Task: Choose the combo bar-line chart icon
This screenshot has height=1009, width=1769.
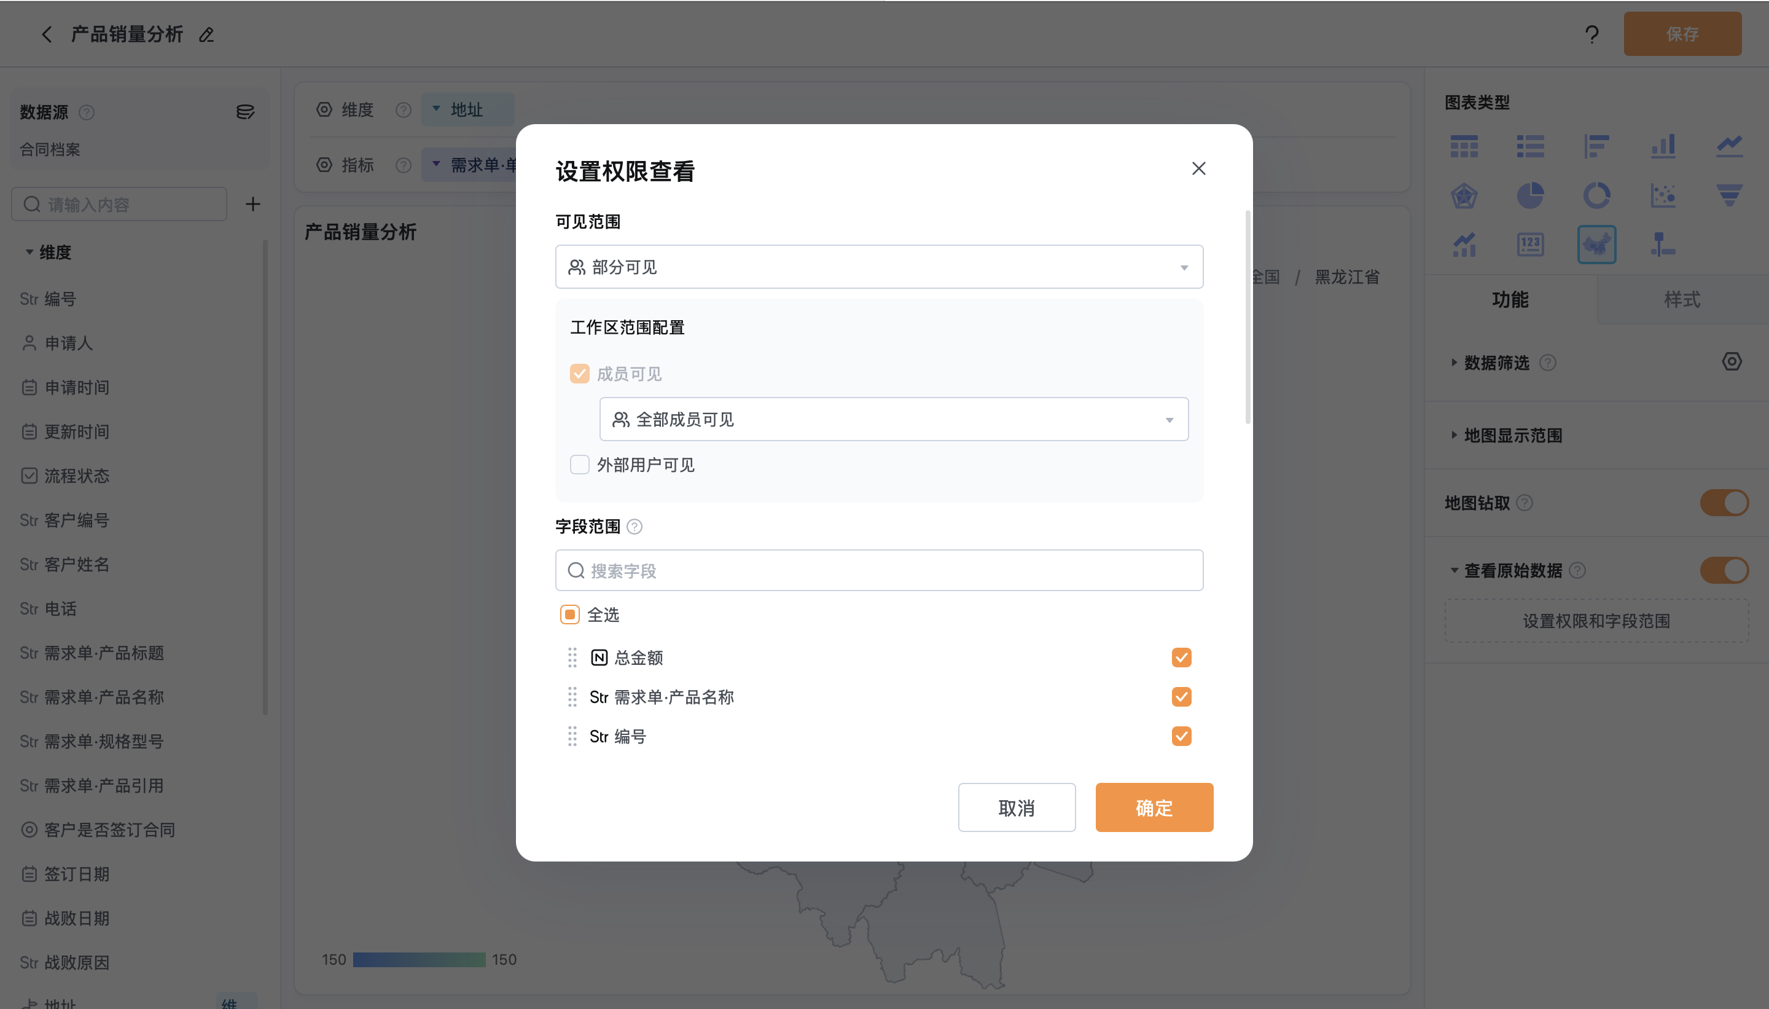Action: point(1464,245)
